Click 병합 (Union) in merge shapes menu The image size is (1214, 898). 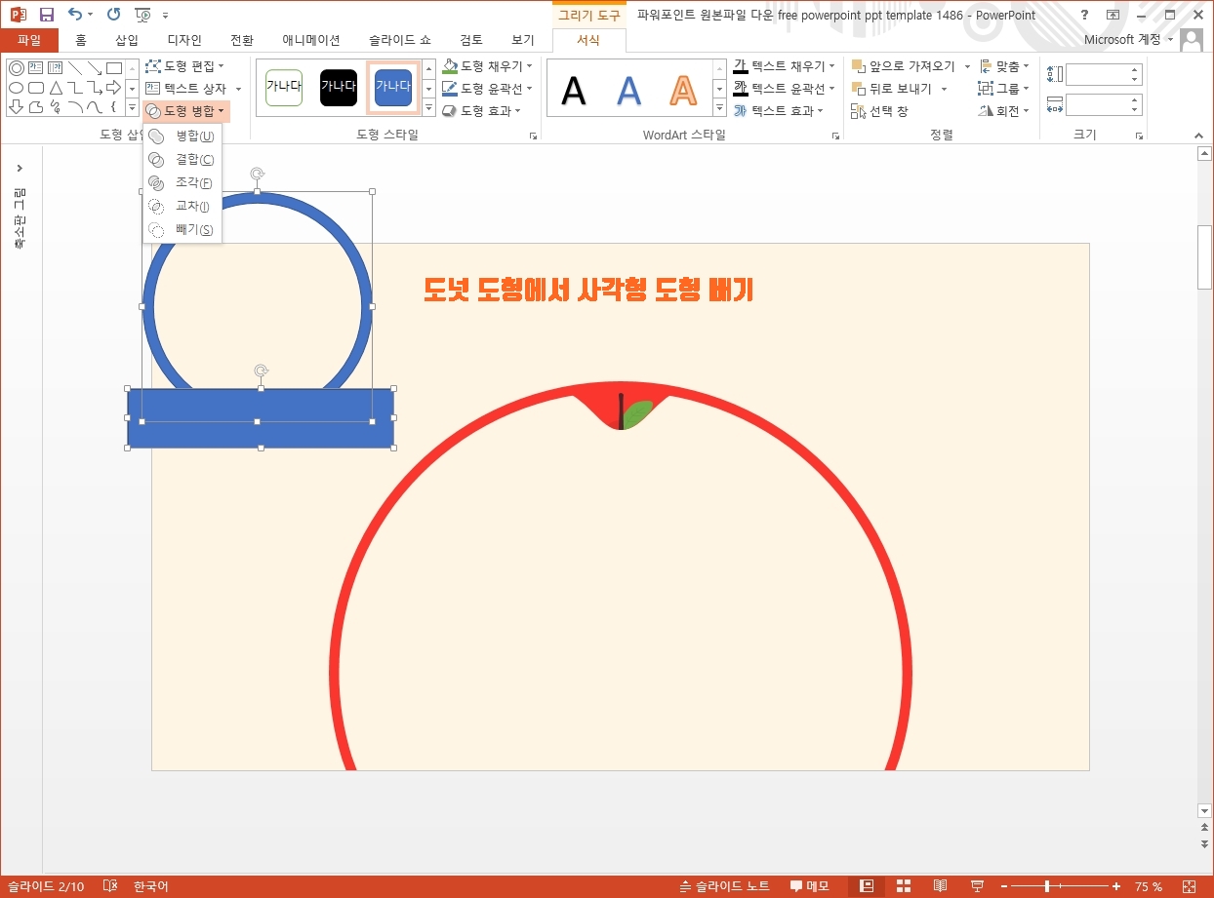click(182, 136)
